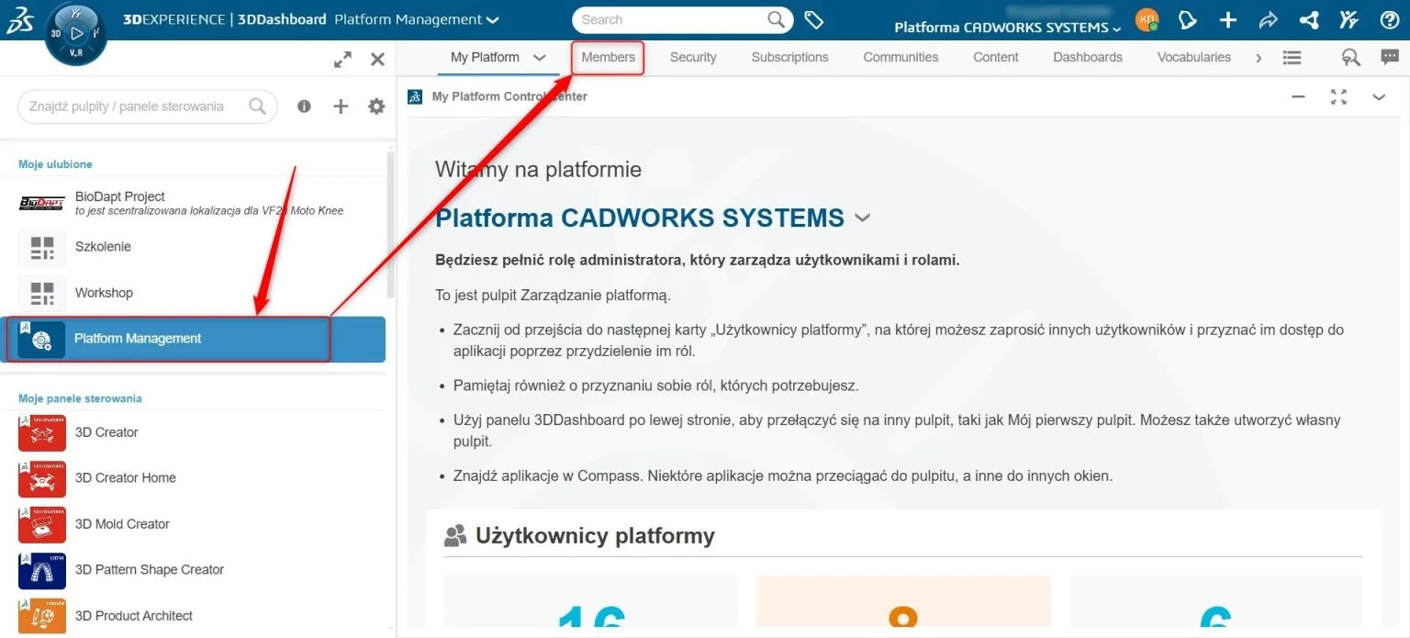Add a new dashboard with plus icon
1410x638 pixels.
(341, 106)
